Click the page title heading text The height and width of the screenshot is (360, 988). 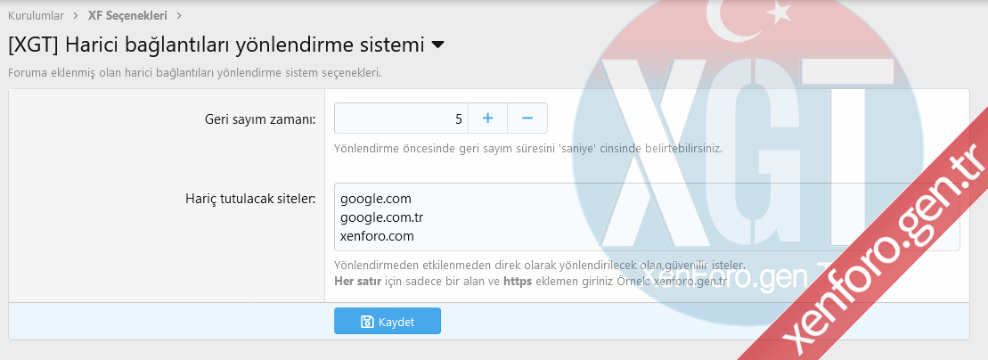pyautogui.click(x=215, y=45)
